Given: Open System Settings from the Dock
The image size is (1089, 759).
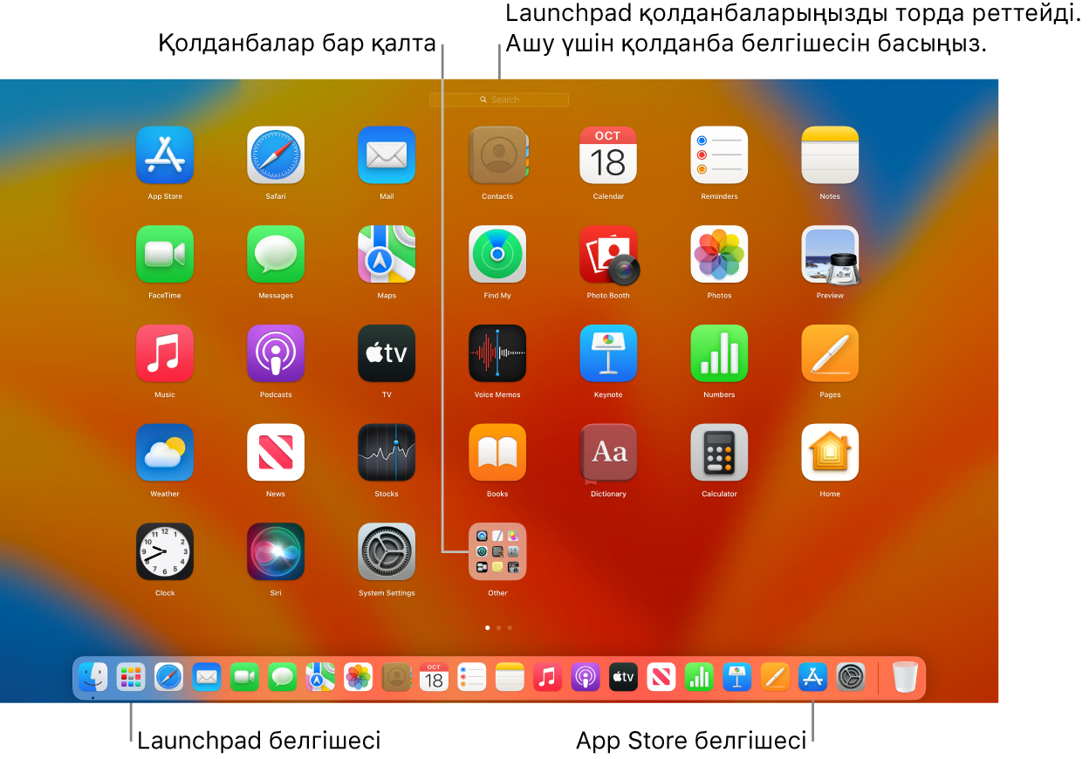Looking at the screenshot, I should pyautogui.click(x=851, y=677).
